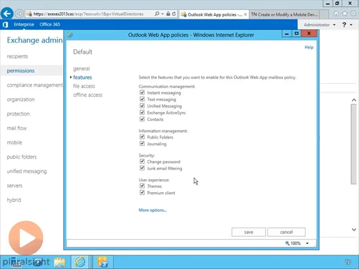Viewport: 359px width, 269px height.
Task: Switch to the Office 365 tab
Action: (x=50, y=24)
